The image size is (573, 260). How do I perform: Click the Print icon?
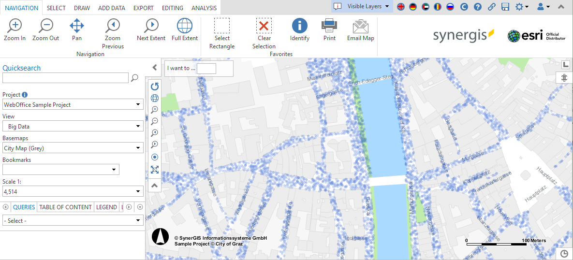pos(329,26)
